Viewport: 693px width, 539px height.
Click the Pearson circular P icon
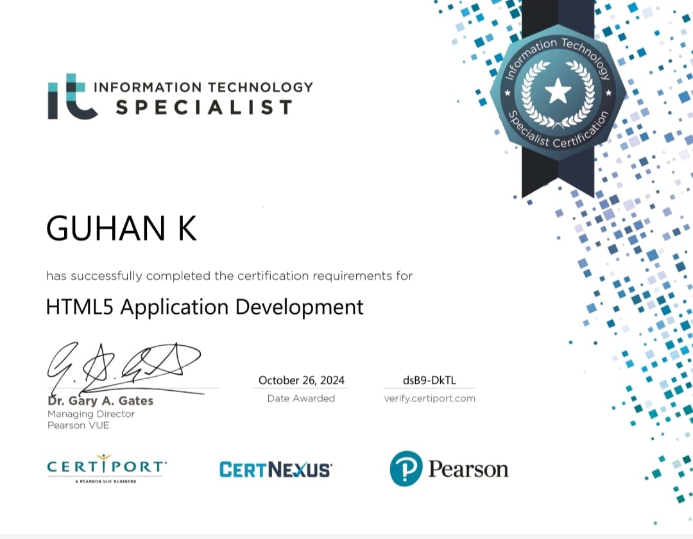pyautogui.click(x=406, y=468)
